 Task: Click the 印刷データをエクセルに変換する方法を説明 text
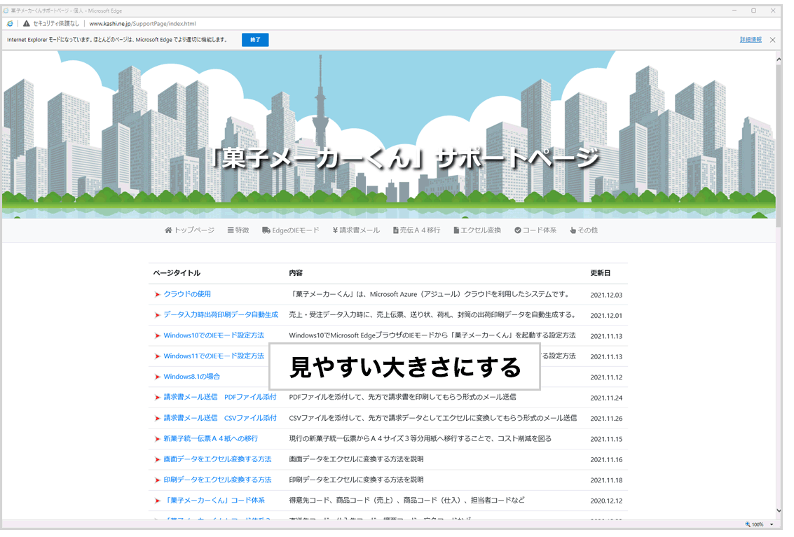(356, 480)
